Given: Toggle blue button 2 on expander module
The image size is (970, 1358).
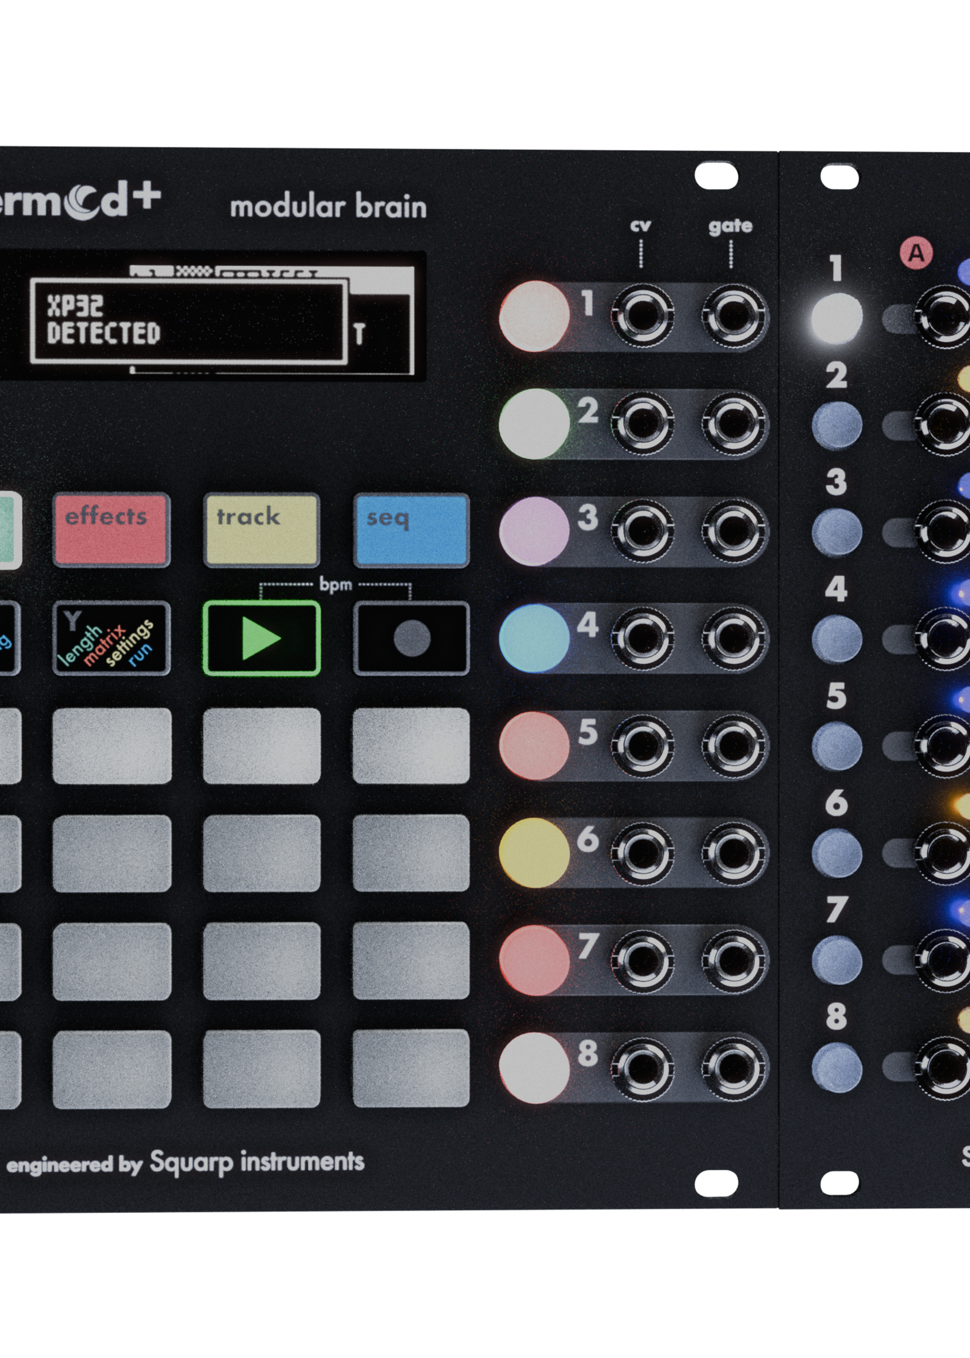Looking at the screenshot, I should pyautogui.click(x=837, y=425).
